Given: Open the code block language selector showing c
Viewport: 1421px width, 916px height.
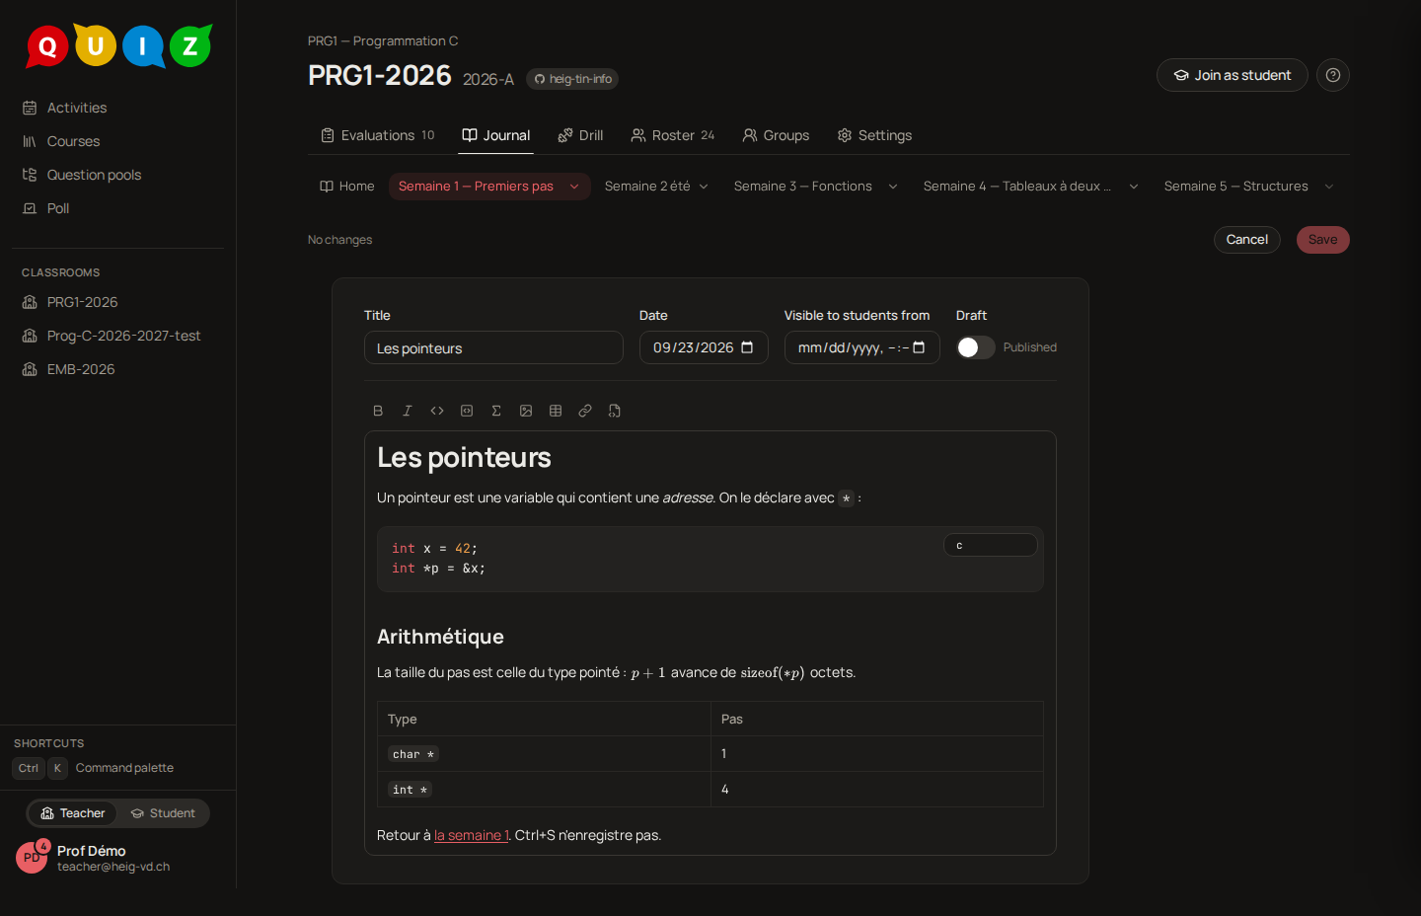Looking at the screenshot, I should (991, 545).
